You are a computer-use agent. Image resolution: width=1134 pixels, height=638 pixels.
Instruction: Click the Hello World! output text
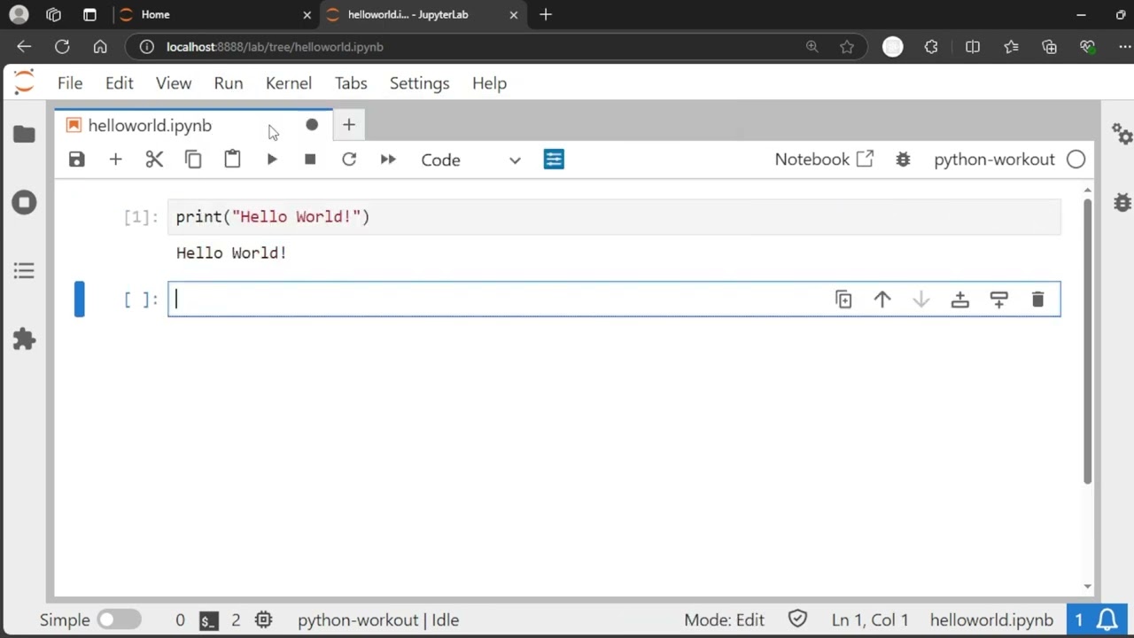point(231,253)
